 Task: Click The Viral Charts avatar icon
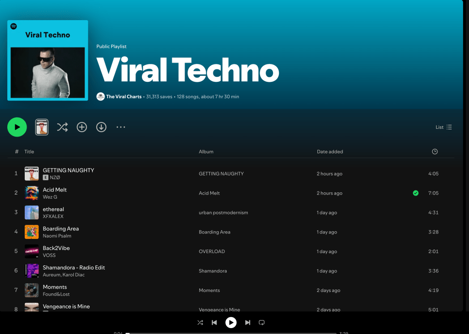pos(100,97)
